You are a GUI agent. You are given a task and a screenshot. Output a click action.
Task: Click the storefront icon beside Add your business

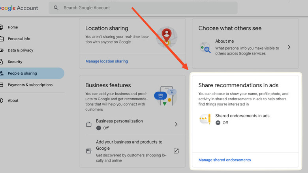[89, 151]
